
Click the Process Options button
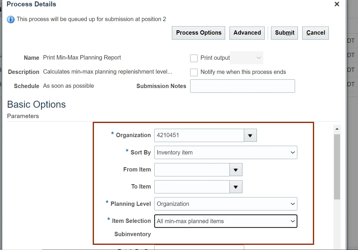pyautogui.click(x=199, y=33)
